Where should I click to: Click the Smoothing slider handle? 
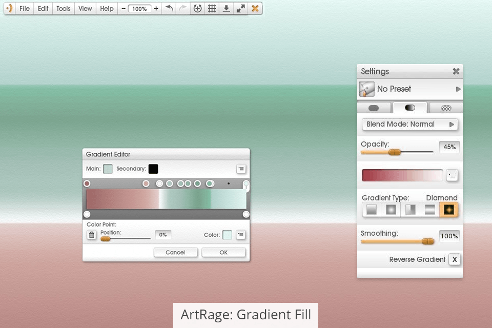click(428, 241)
